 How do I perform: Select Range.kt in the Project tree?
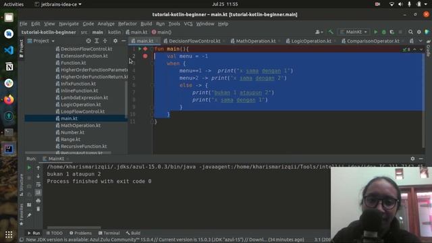tap(68, 140)
